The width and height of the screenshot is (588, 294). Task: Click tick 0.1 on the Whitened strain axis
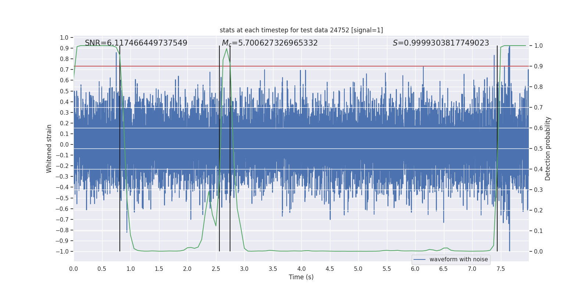point(64,134)
